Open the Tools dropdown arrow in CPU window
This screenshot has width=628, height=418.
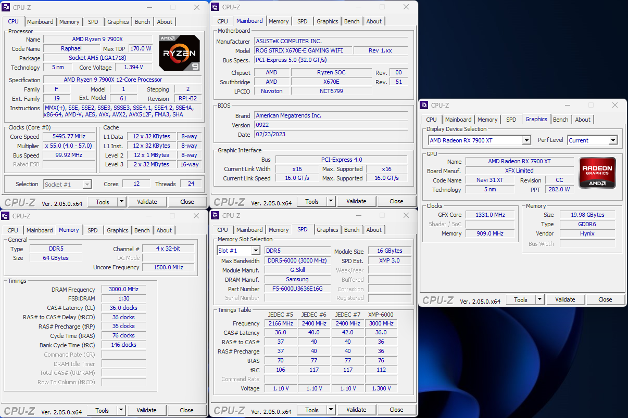coord(121,202)
